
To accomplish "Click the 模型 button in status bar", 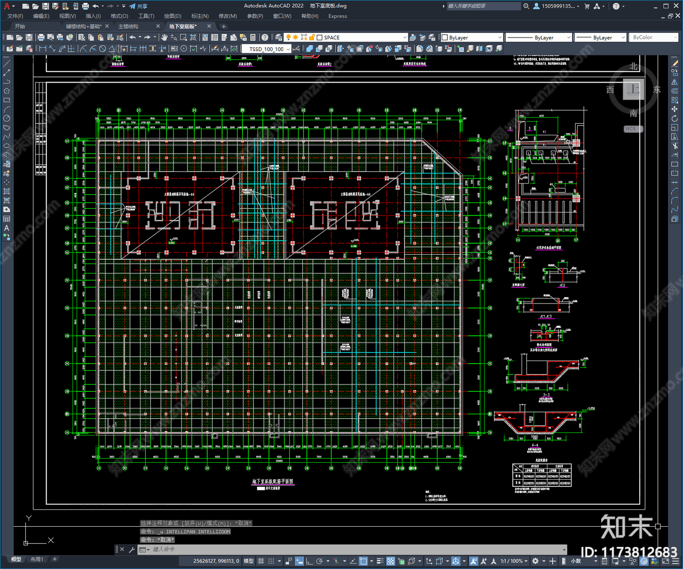I will click(x=249, y=561).
